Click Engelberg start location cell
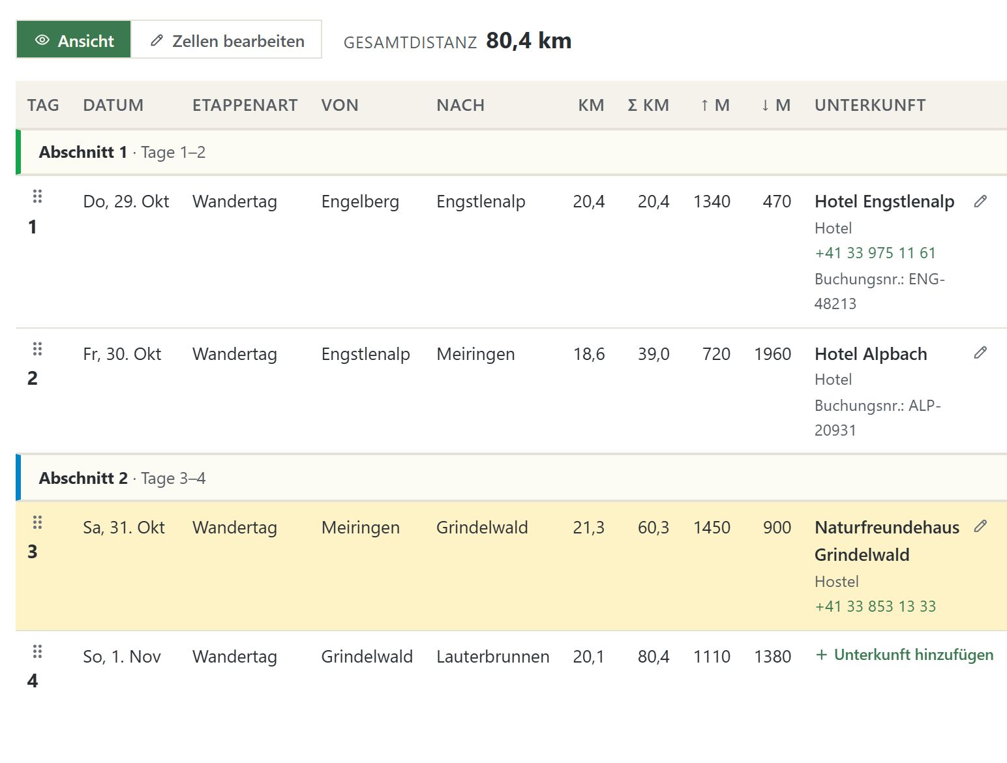The height and width of the screenshot is (763, 1007). (360, 202)
